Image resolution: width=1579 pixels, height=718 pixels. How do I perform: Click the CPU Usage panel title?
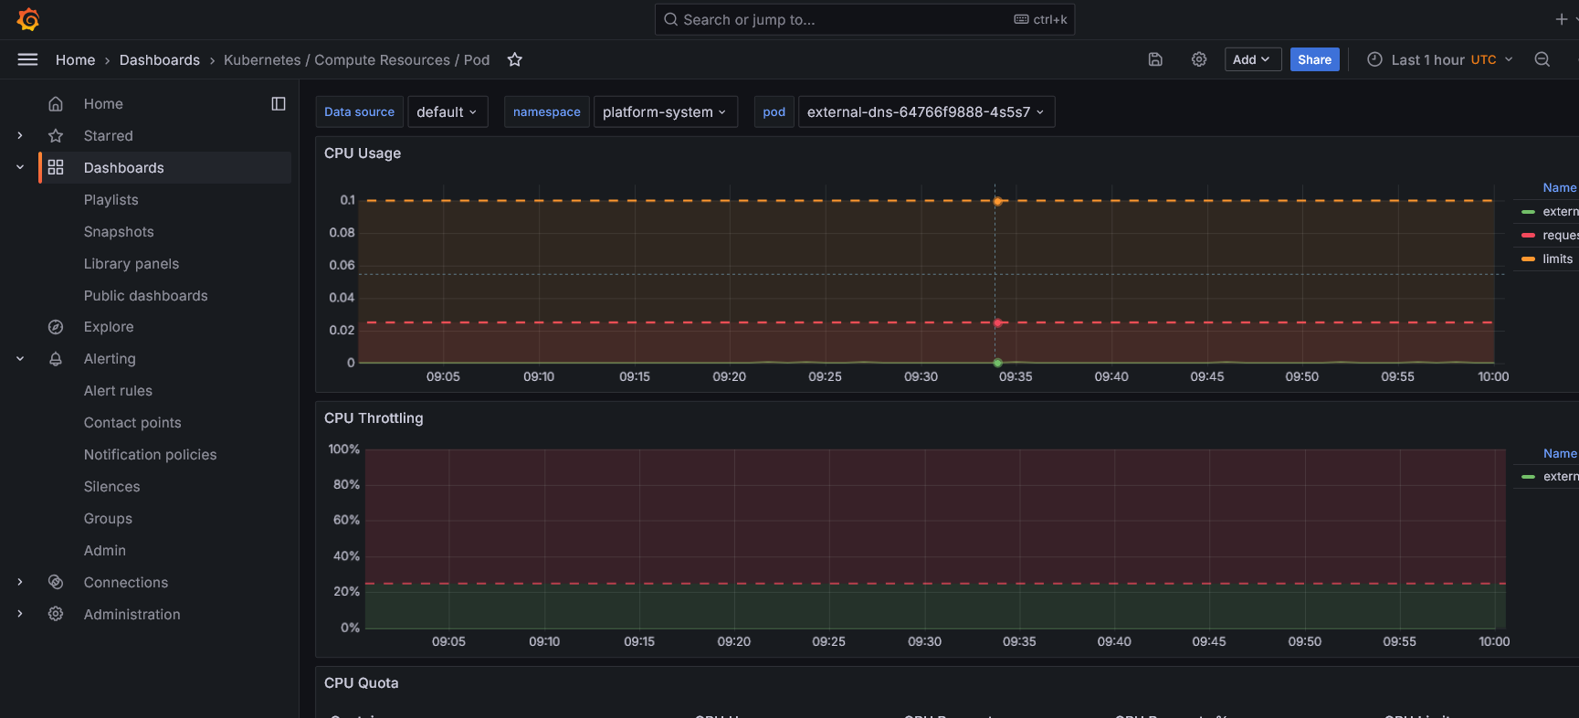363,153
